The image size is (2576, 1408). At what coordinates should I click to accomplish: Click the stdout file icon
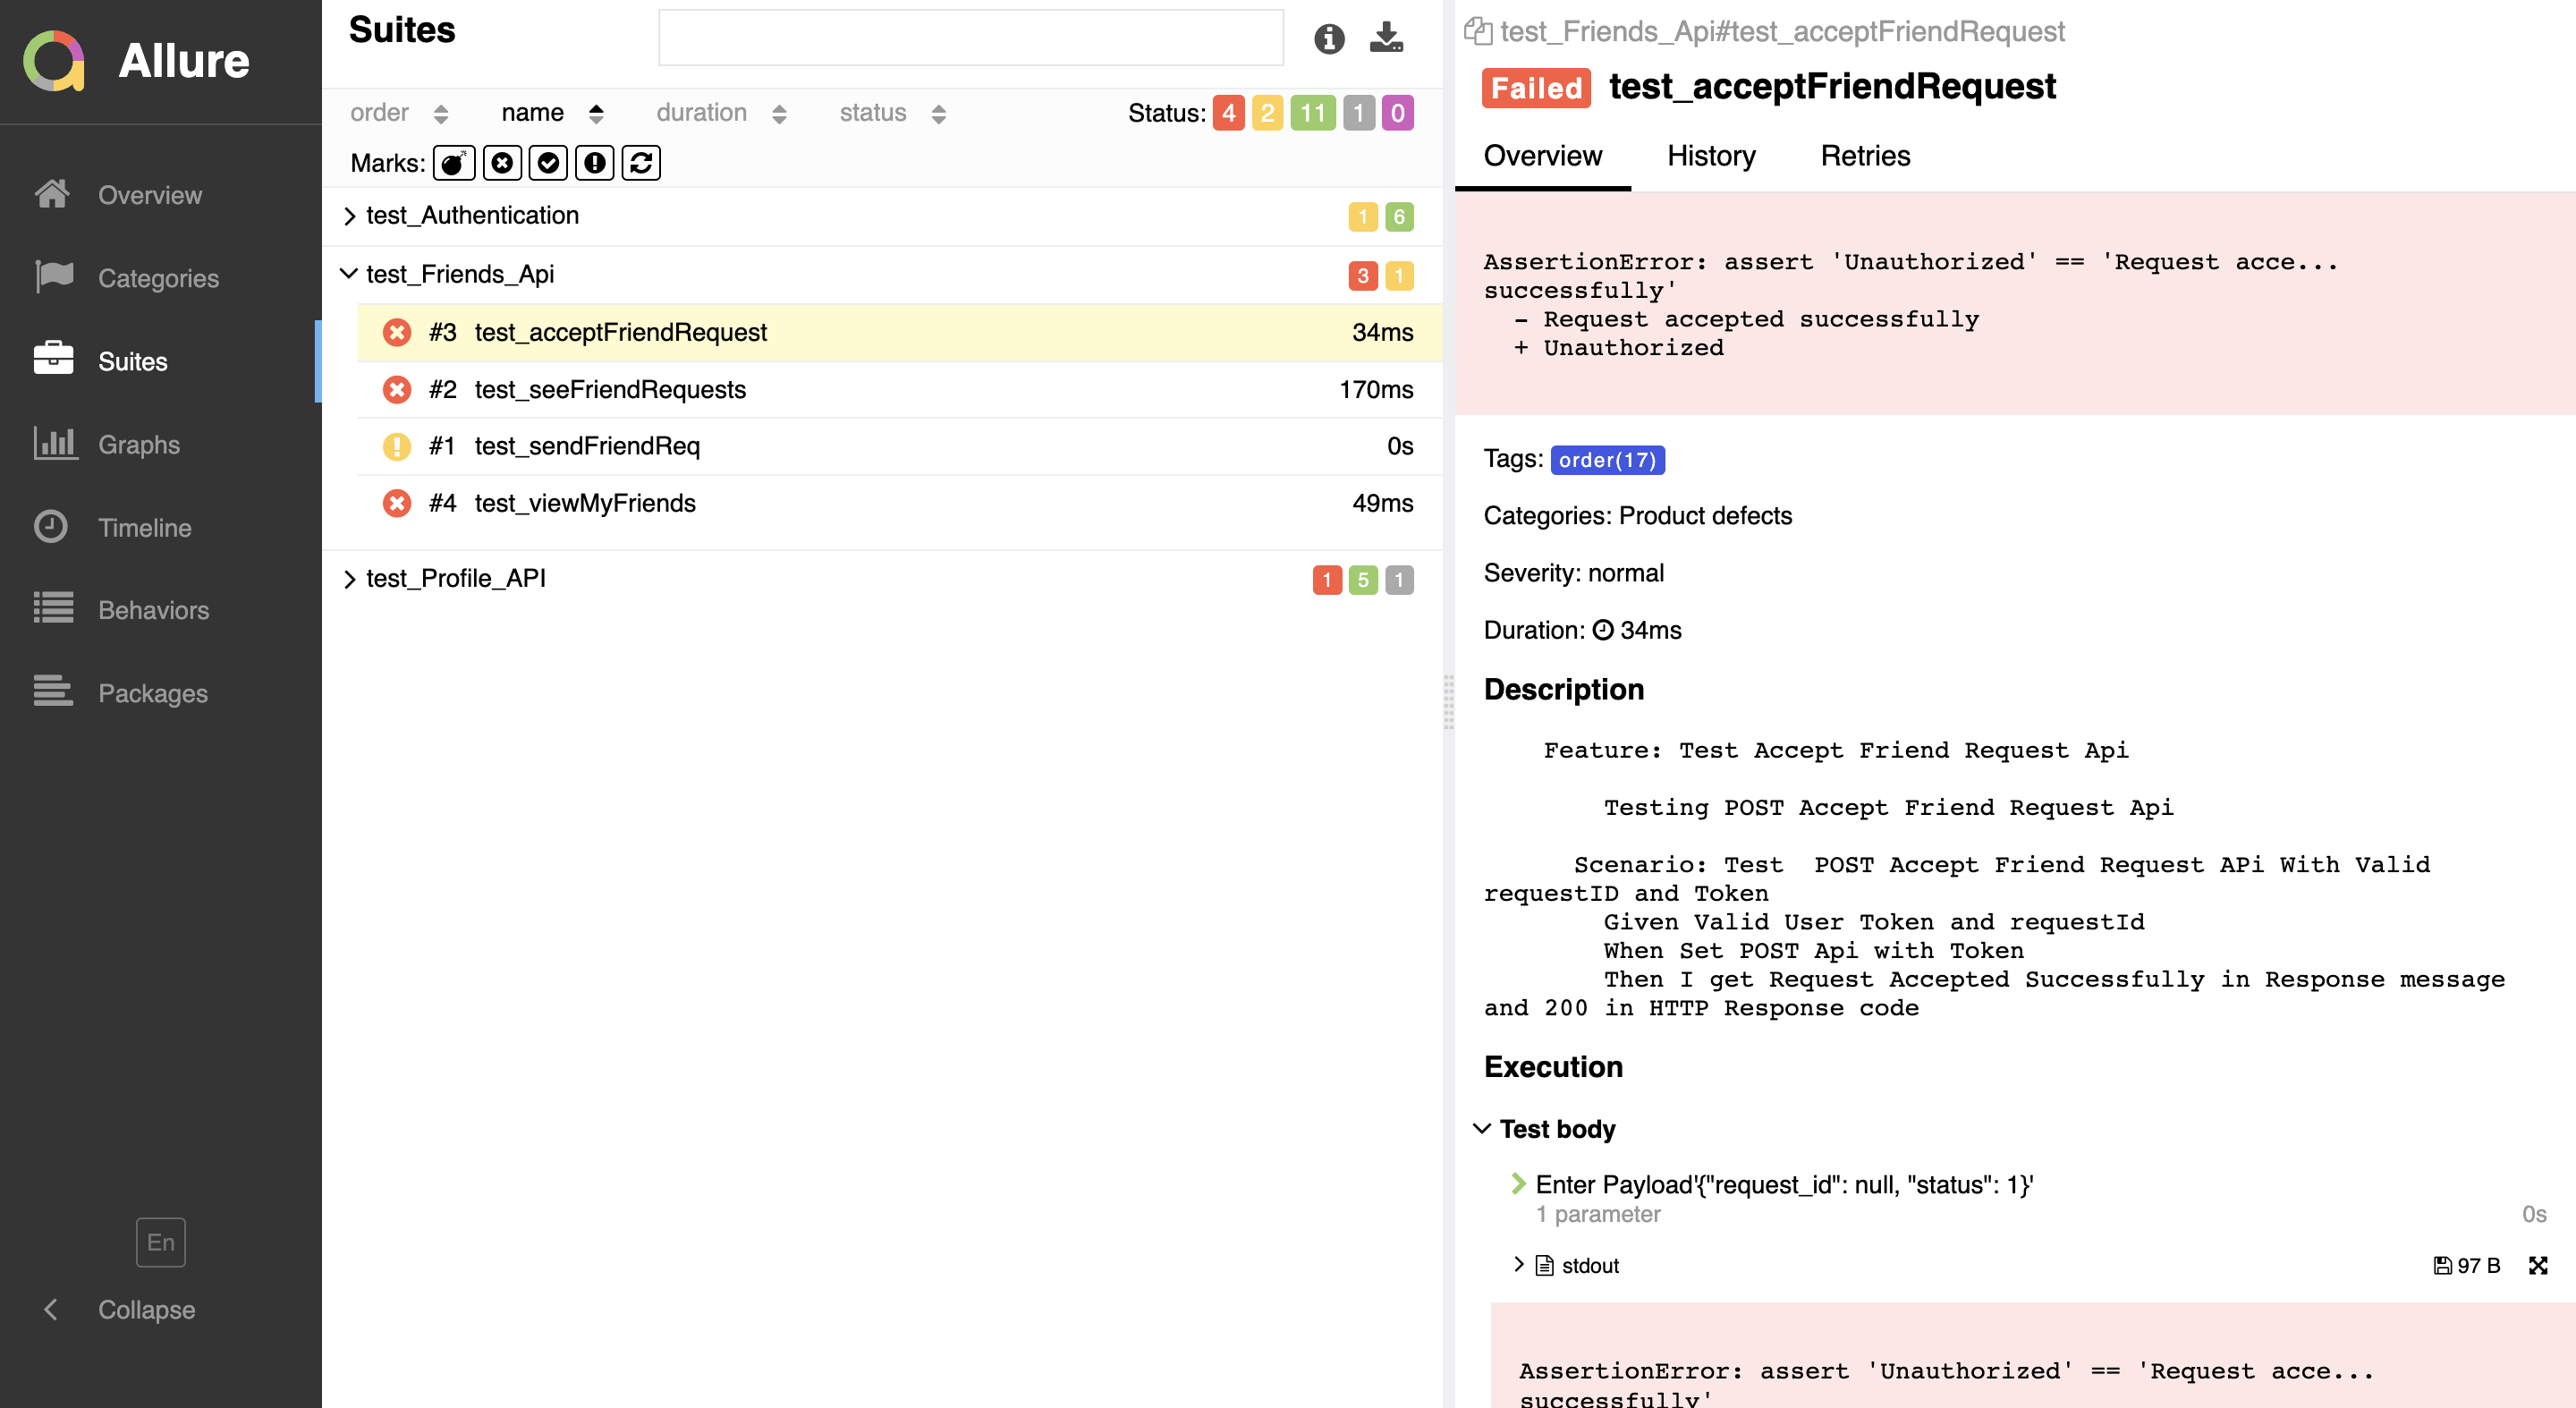click(1545, 1265)
